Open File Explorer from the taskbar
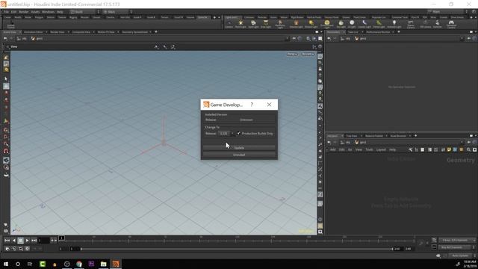 103,264
